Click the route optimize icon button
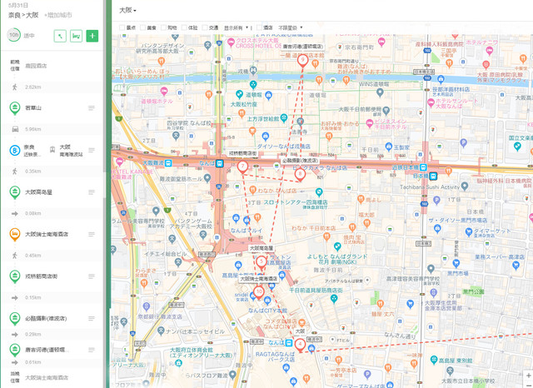 pos(60,36)
